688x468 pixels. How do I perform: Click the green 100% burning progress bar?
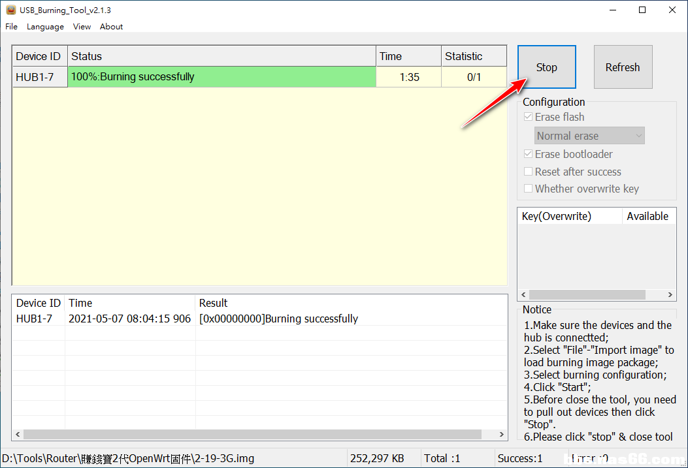[221, 77]
